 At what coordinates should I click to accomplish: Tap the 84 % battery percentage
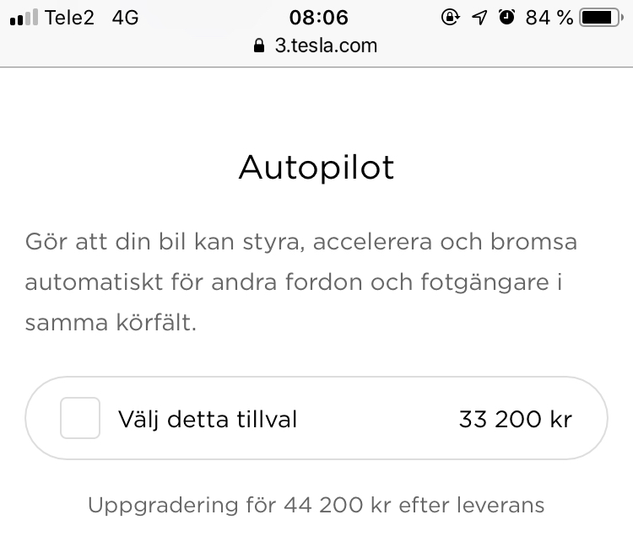549,18
